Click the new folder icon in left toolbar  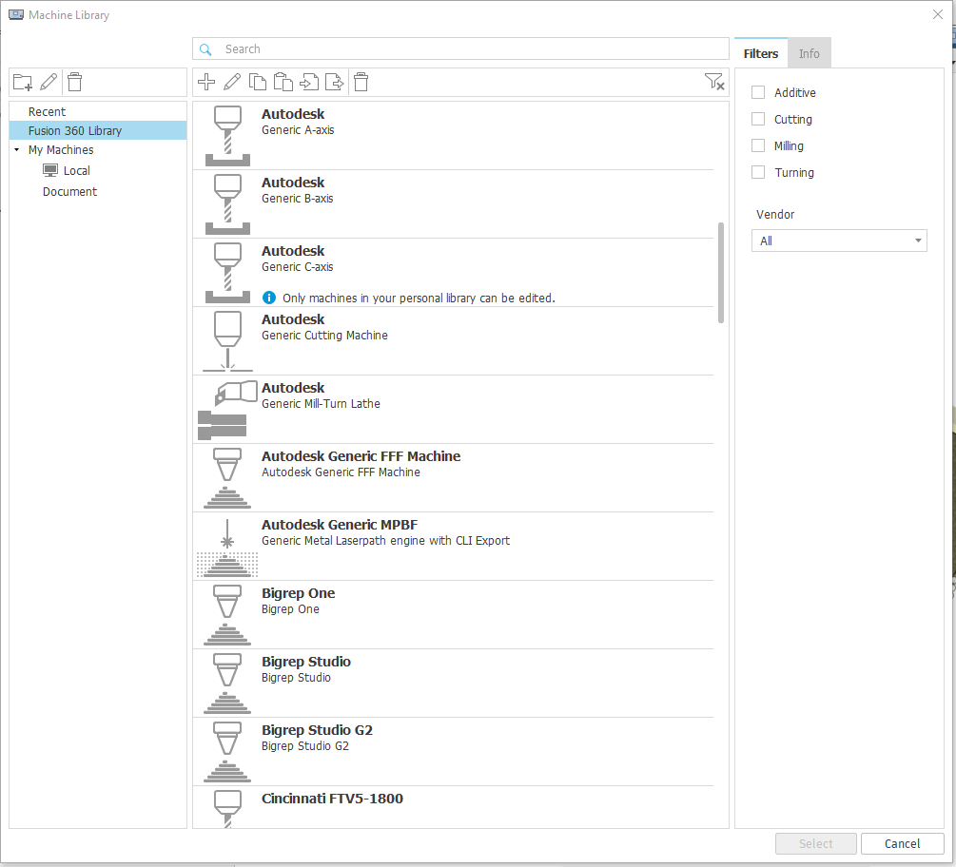coord(23,82)
